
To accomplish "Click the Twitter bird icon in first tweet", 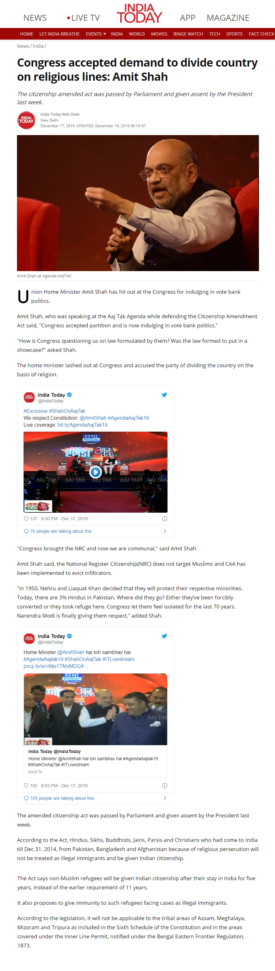I will pos(164,395).
